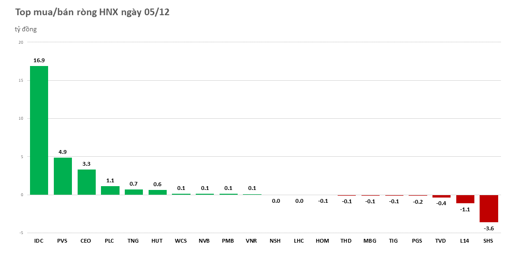Select the red SHS bar
This screenshot has width=512, height=255.
[488, 208]
